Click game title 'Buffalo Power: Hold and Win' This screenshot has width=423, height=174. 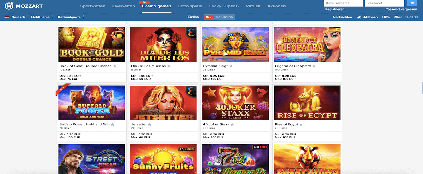tap(85, 124)
